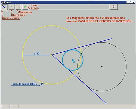Maximize the Form1 window
The width and height of the screenshot is (136, 109).
[x=131, y=2]
